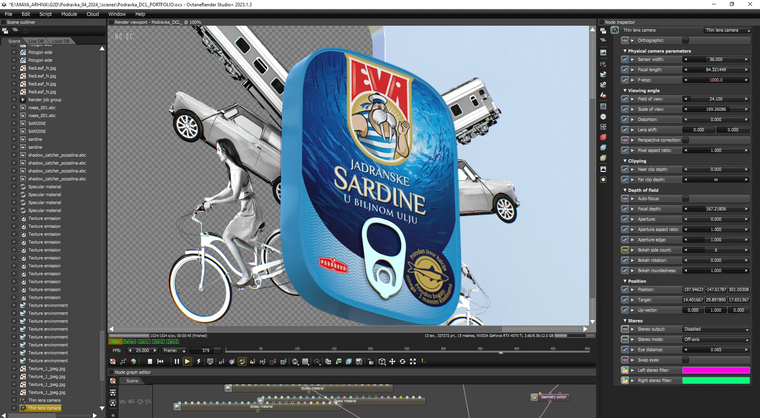The image size is (760, 418).
Task: Open the Cloud menu
Action: (93, 14)
